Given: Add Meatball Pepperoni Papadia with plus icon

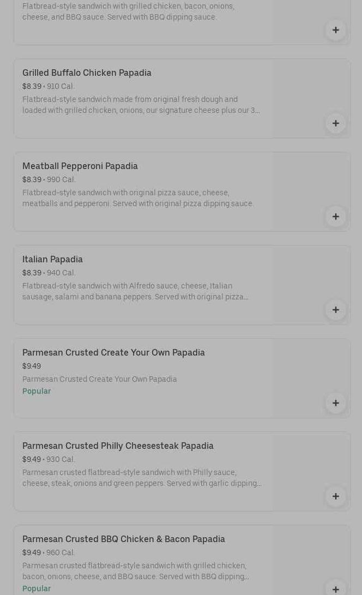Looking at the screenshot, I should tap(335, 217).
